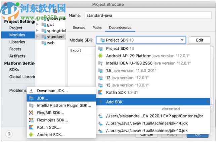Switch to the Paths tab

97,28
